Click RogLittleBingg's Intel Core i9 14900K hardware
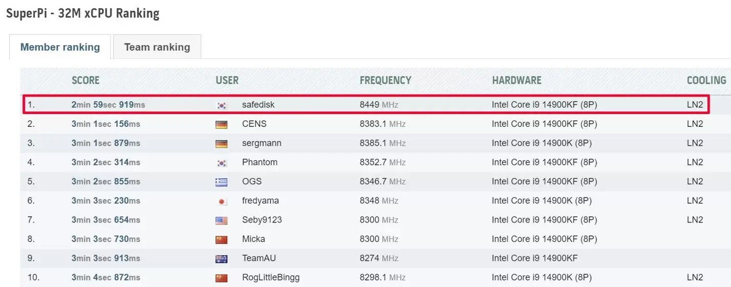Viewport: 731px width, 287px height. coord(542,277)
